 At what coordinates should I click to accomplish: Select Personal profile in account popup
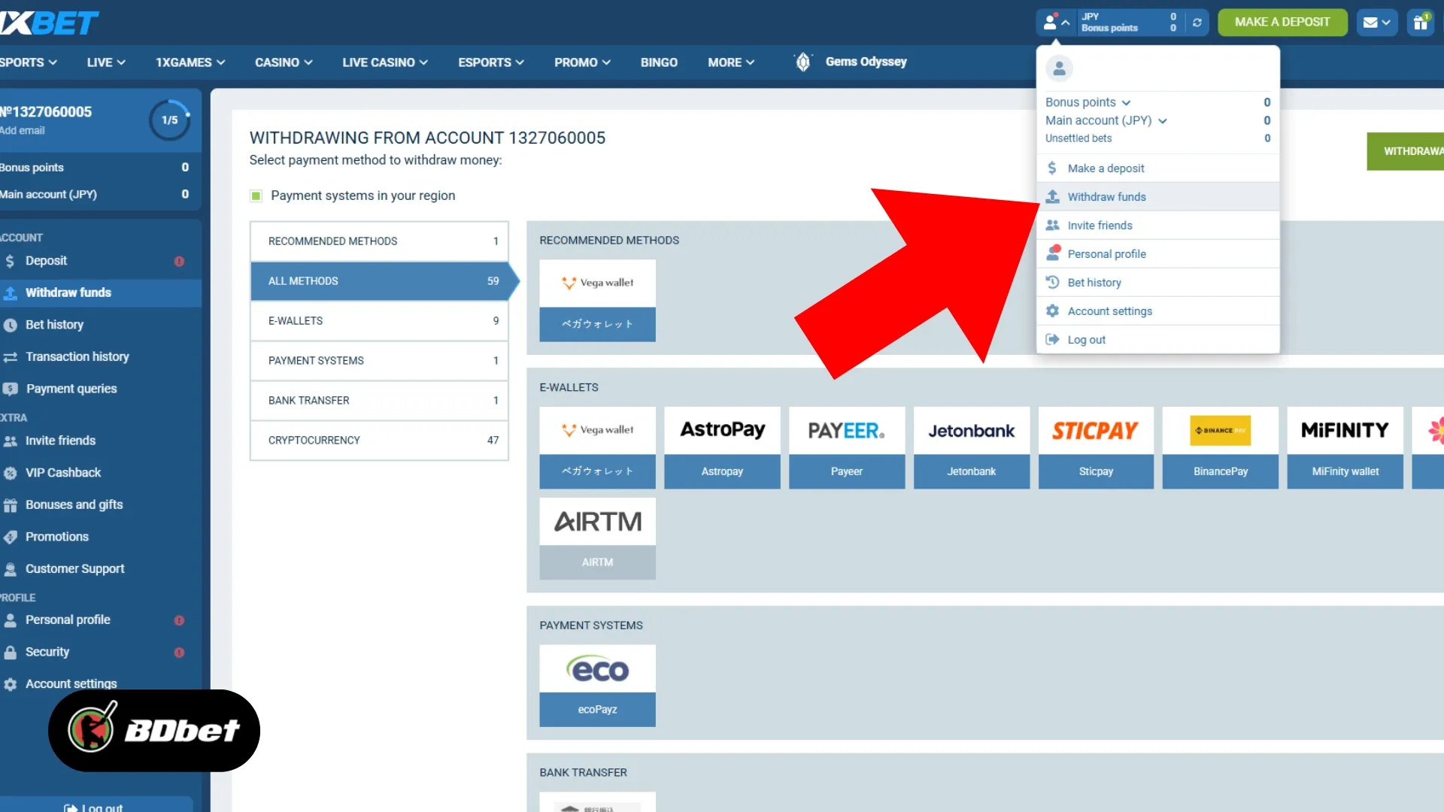(1157, 254)
